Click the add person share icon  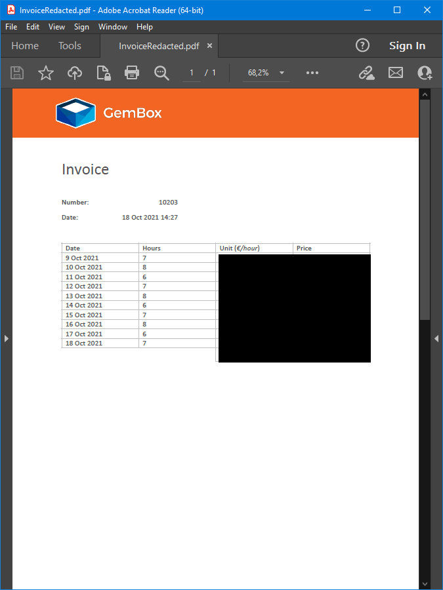425,73
